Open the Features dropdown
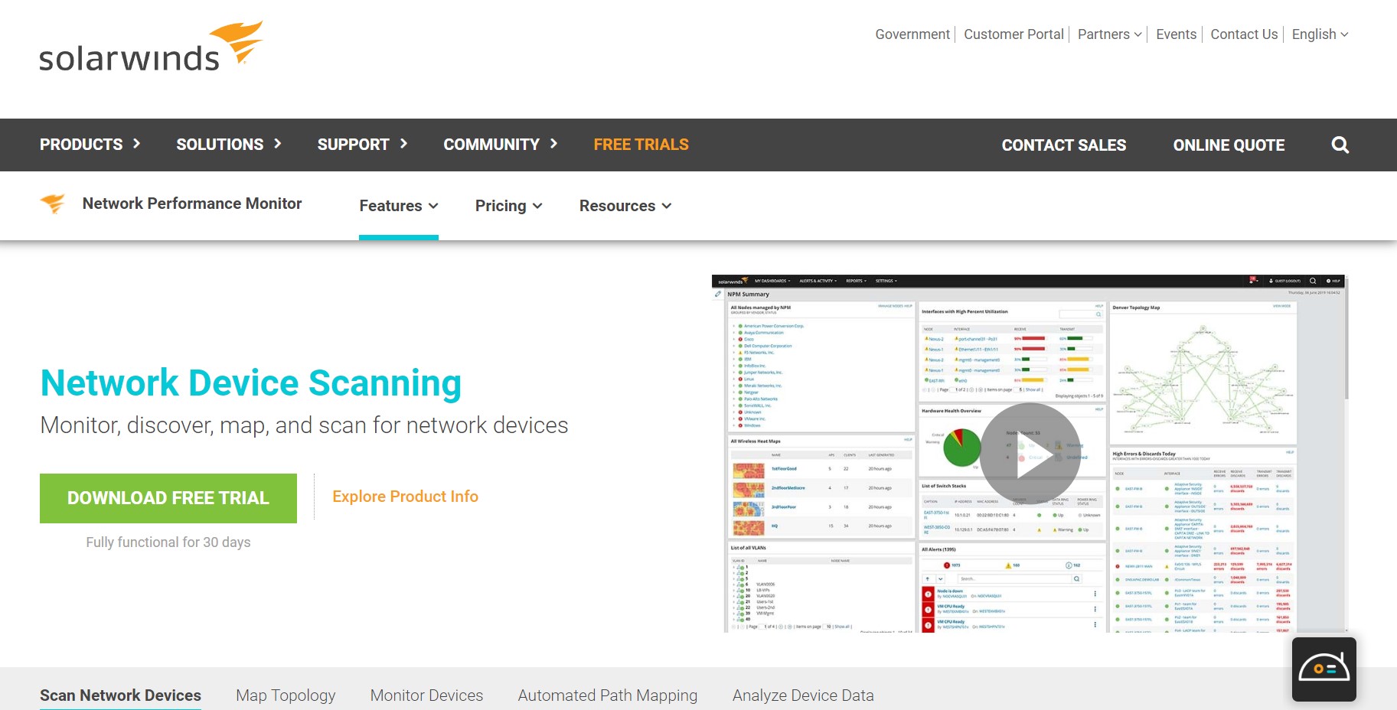Screen dimensions: 1397x710 pos(399,206)
